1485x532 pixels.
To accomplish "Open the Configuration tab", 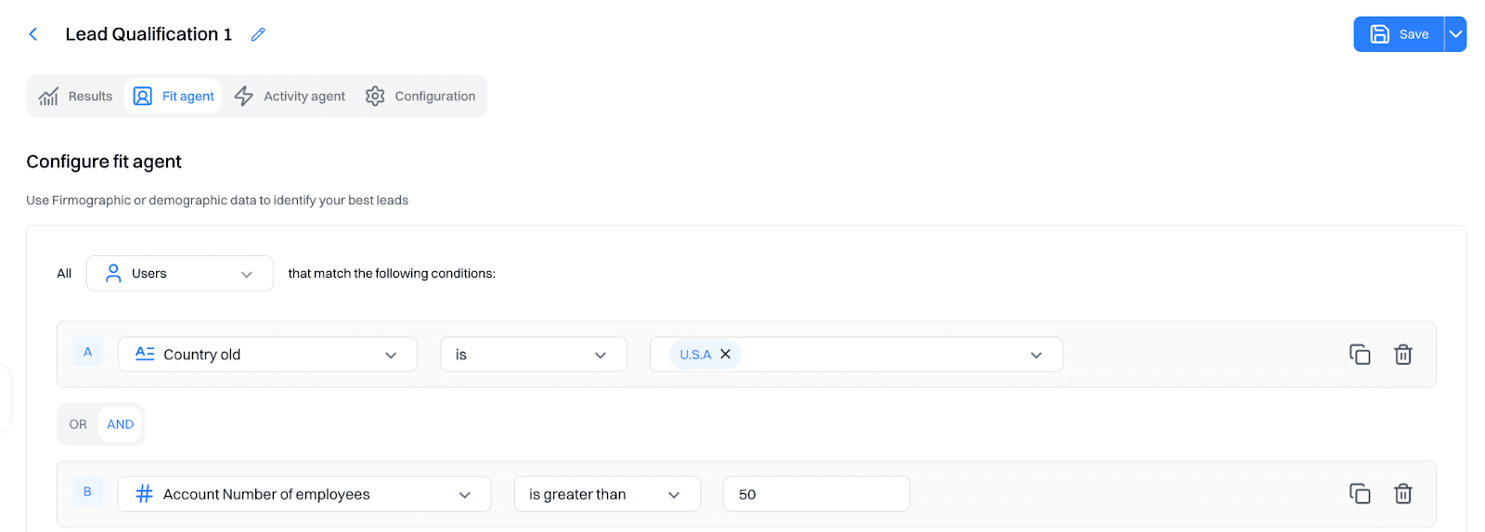I will point(420,97).
